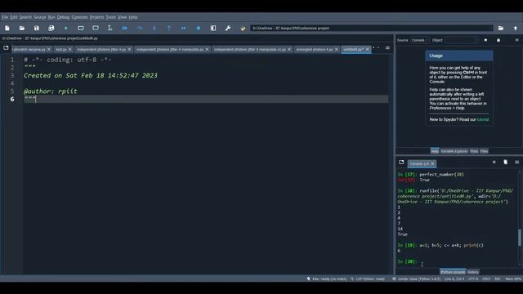Start debugging the file
The width and height of the screenshot is (523, 294).
pyautogui.click(x=125, y=29)
